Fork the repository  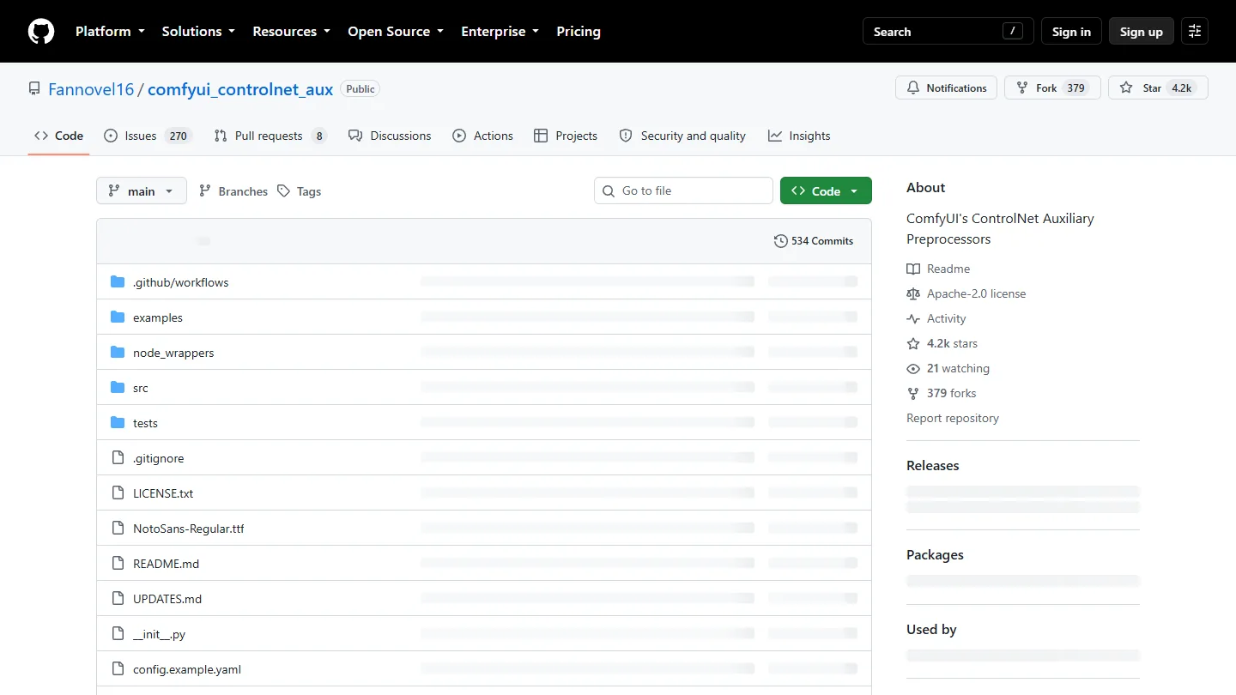[1052, 88]
